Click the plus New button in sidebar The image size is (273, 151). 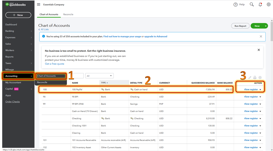click(x=18, y=15)
